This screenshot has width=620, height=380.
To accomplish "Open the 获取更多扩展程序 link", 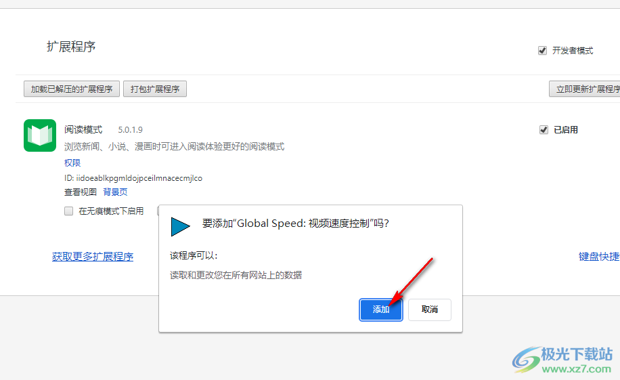I will point(93,257).
